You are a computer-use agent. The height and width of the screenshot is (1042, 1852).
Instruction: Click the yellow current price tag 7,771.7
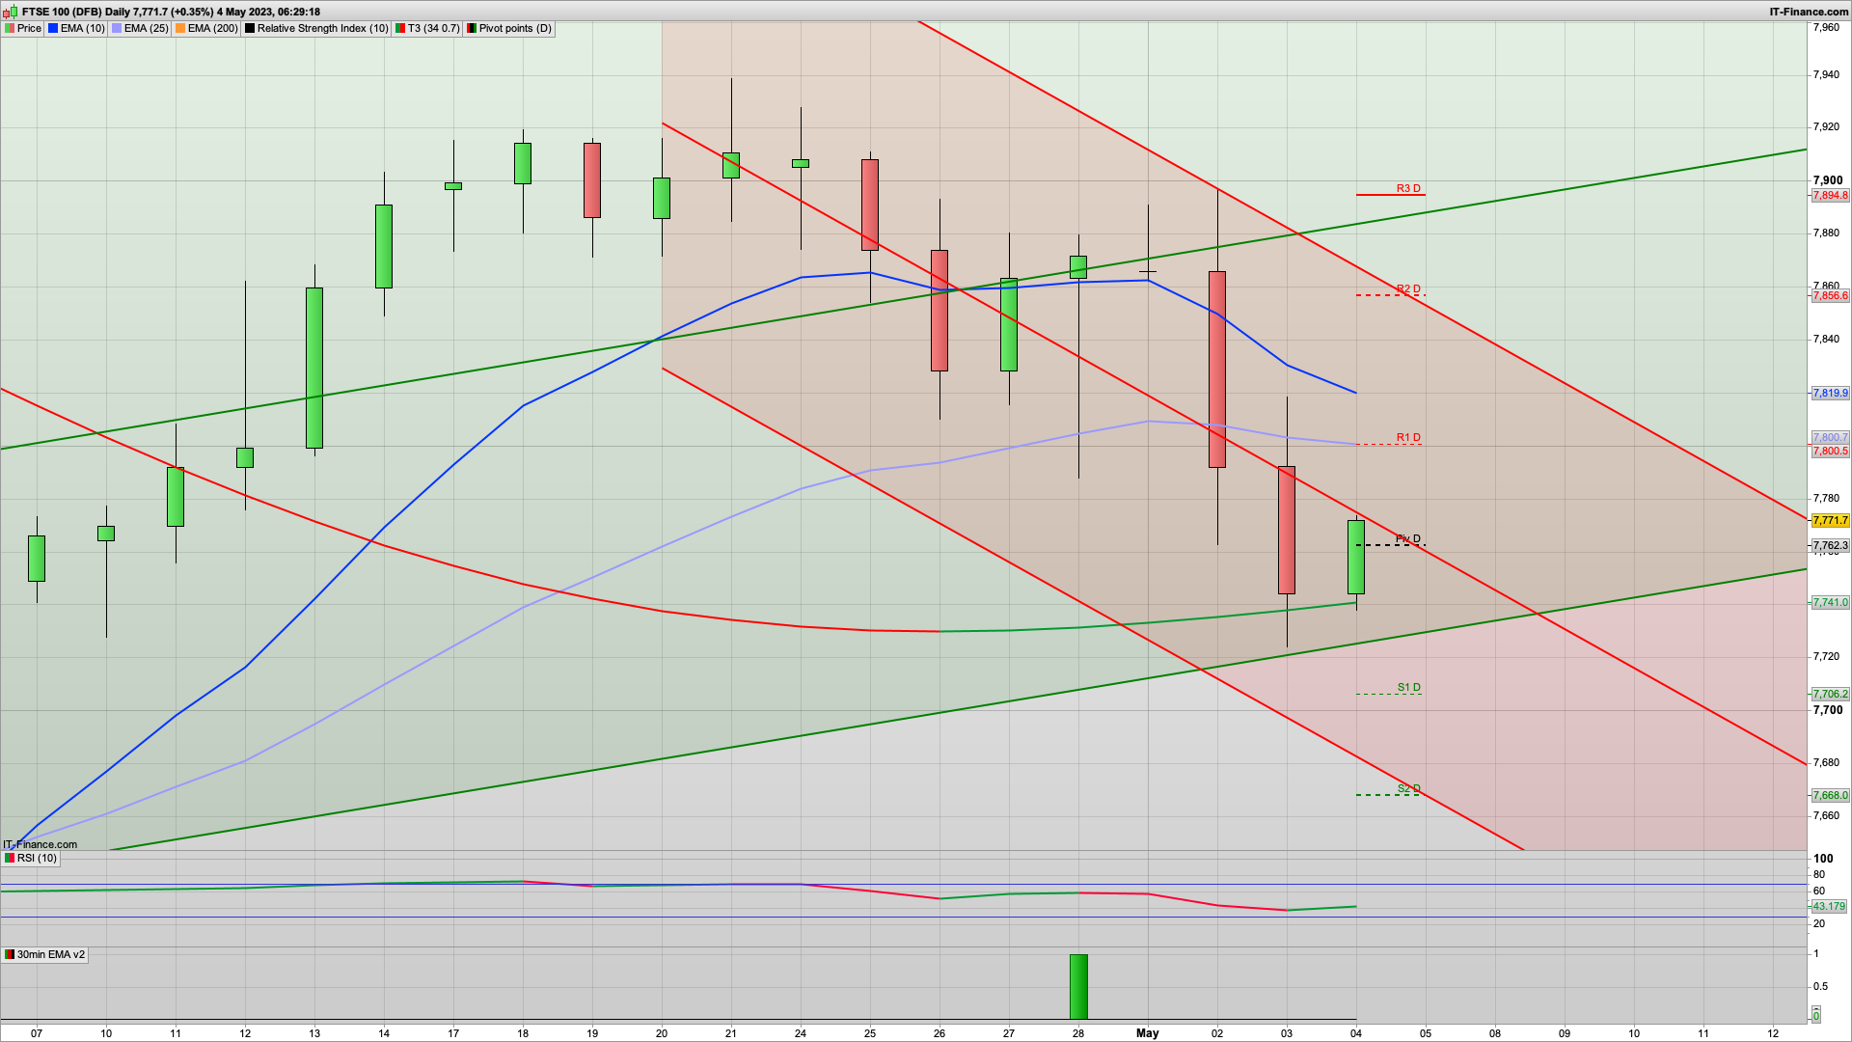(x=1830, y=521)
